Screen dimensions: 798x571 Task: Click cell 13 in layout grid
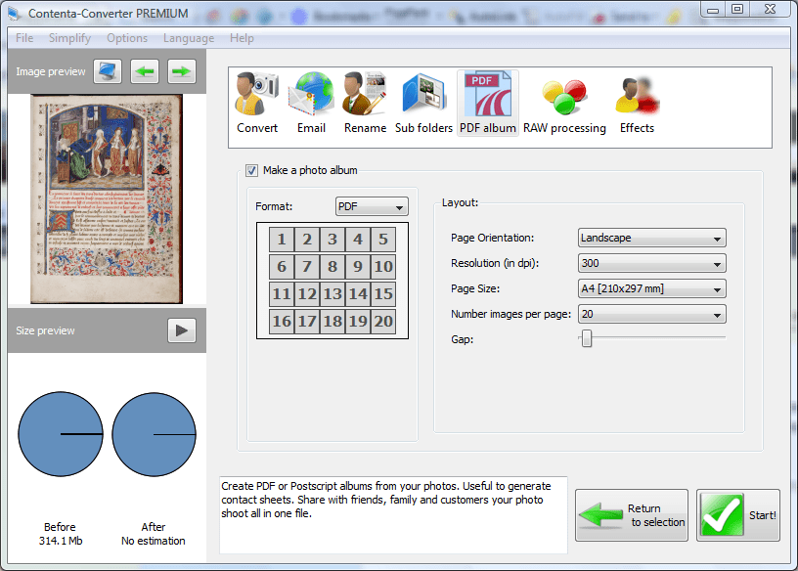tap(332, 293)
